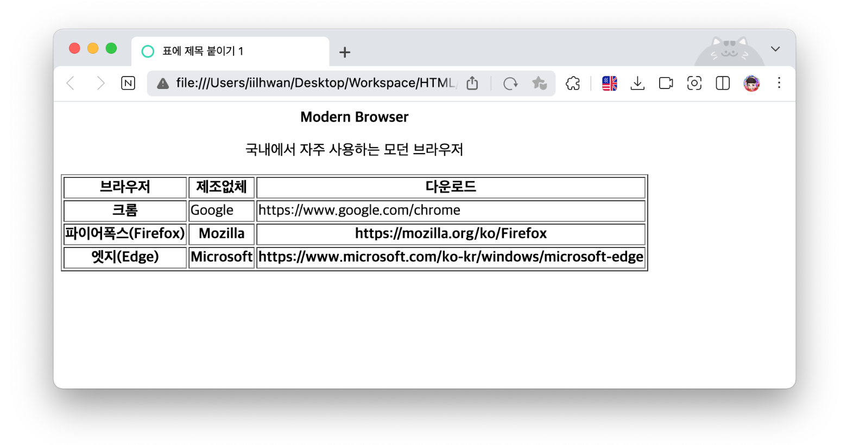Reload the current page
The width and height of the screenshot is (847, 445).
click(510, 83)
